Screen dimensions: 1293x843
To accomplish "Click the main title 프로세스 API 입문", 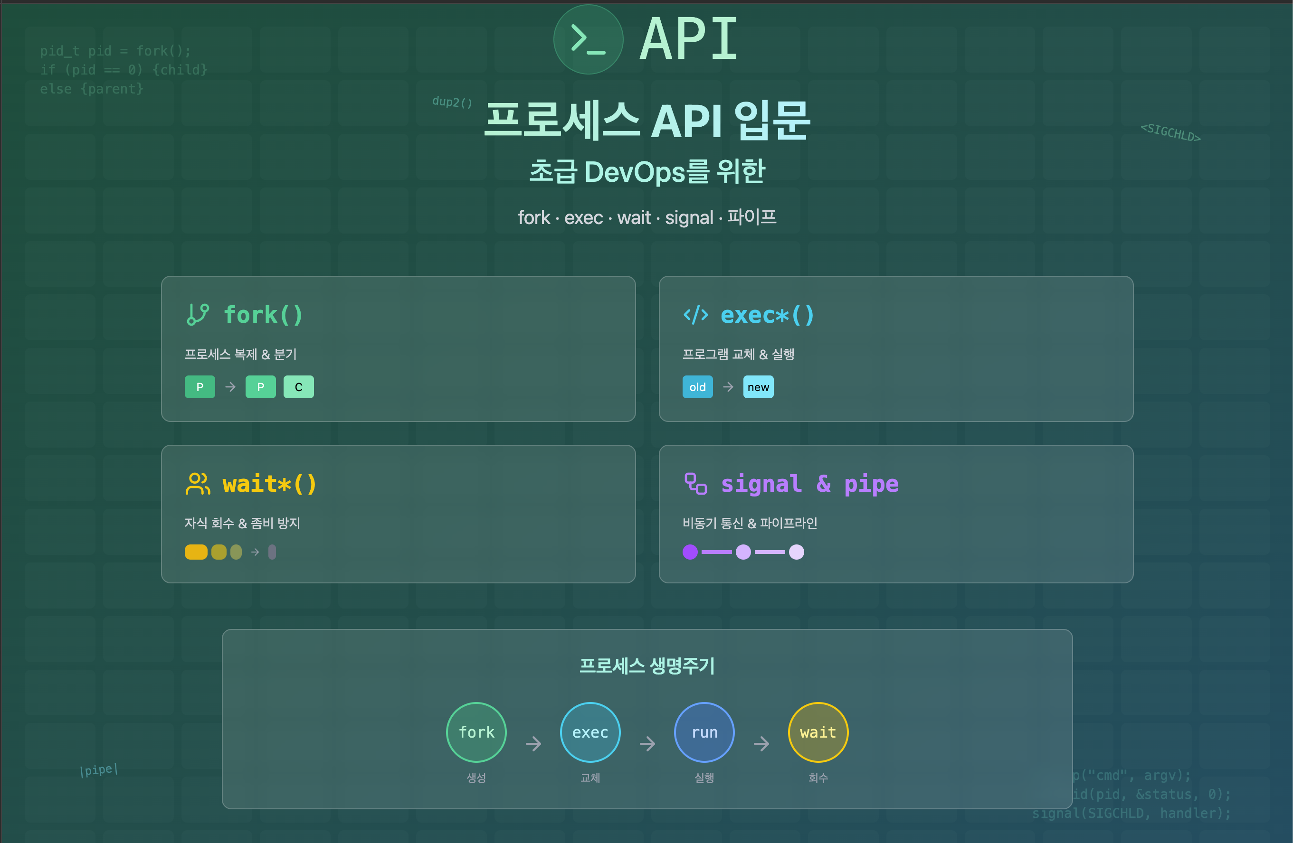I will pyautogui.click(x=646, y=121).
